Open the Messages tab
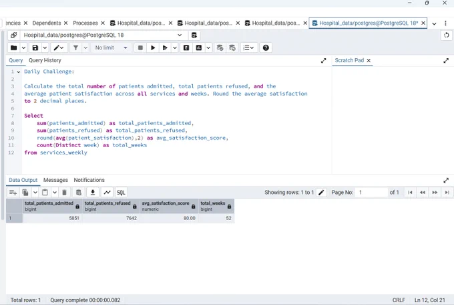This screenshot has height=305, width=454. point(55,180)
